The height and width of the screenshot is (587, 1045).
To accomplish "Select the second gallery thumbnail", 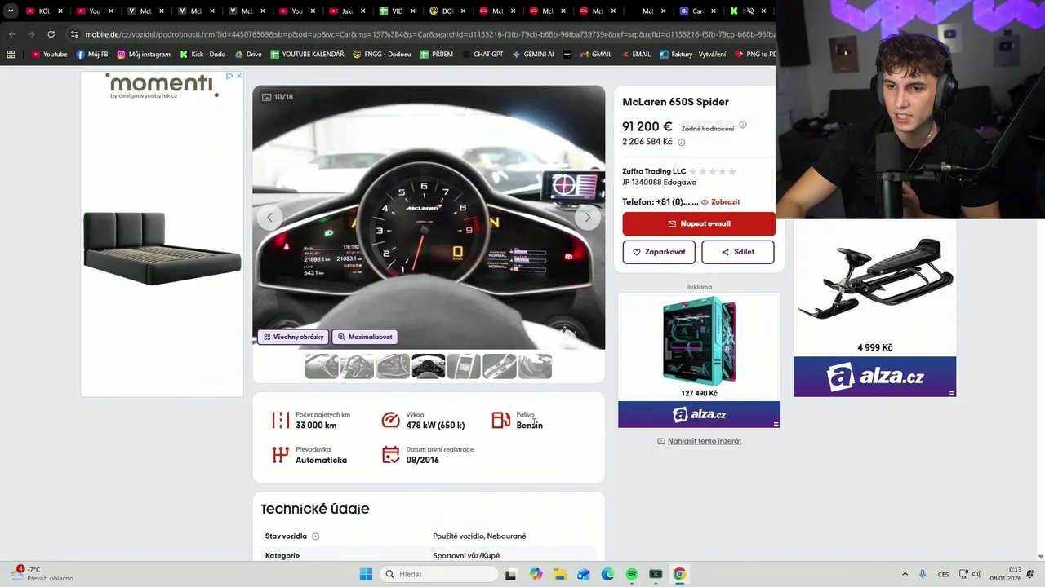I will click(x=357, y=366).
